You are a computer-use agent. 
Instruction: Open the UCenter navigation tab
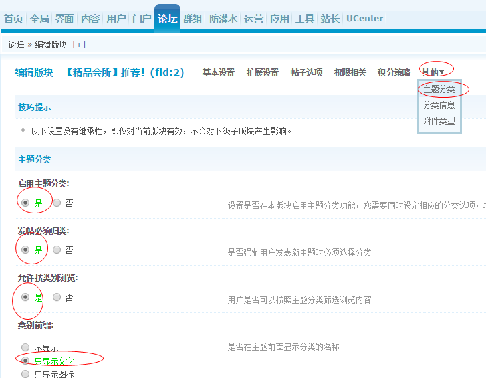click(x=364, y=19)
